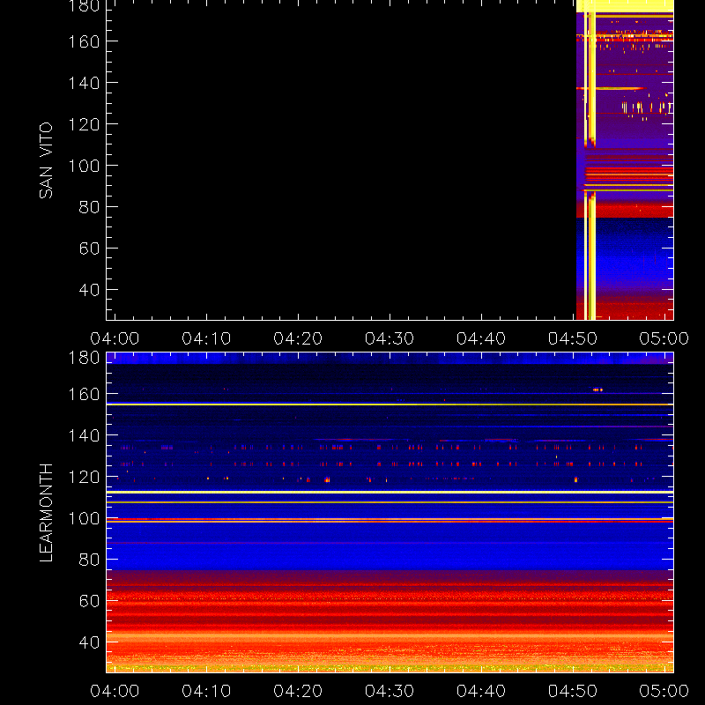Select the 80 frequency tick in SAN VITO panel

[90, 207]
